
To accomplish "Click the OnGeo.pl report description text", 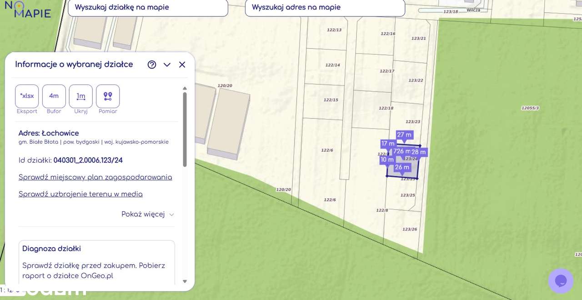I will pyautogui.click(x=94, y=270).
